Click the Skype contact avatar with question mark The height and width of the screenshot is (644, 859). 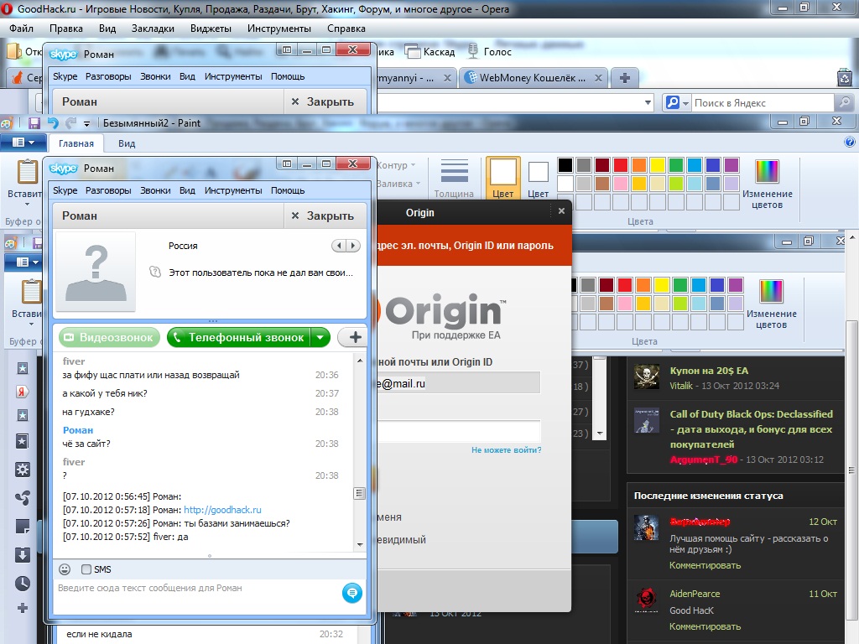coord(96,273)
